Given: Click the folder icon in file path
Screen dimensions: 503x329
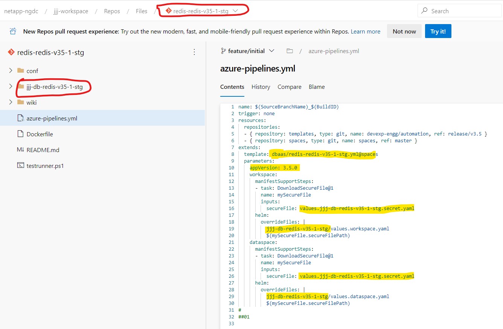Looking at the screenshot, I should click(290, 51).
